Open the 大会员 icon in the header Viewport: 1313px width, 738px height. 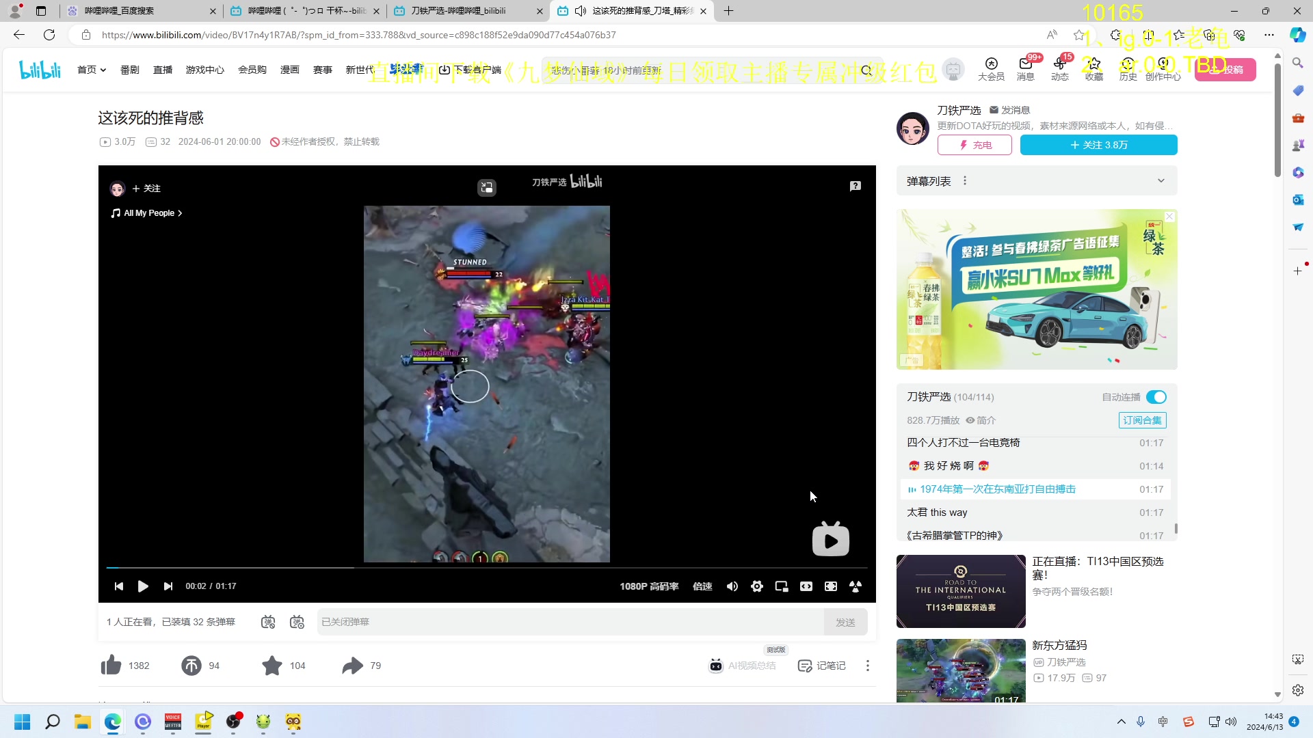pyautogui.click(x=991, y=69)
